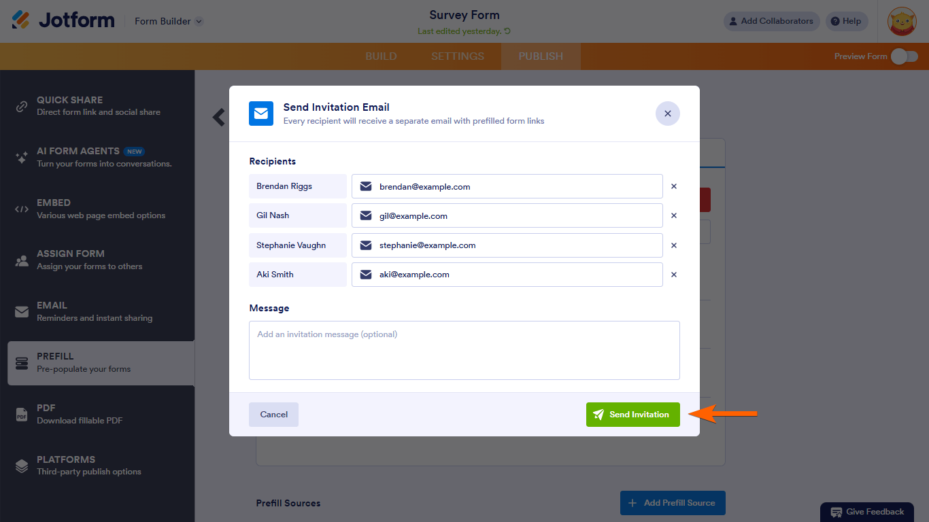Cancel the invitation email dialog
Viewport: 929px width, 522px height.
(273, 415)
